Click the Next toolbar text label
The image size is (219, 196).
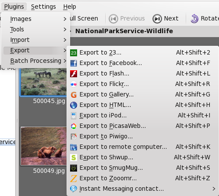coord(171,18)
